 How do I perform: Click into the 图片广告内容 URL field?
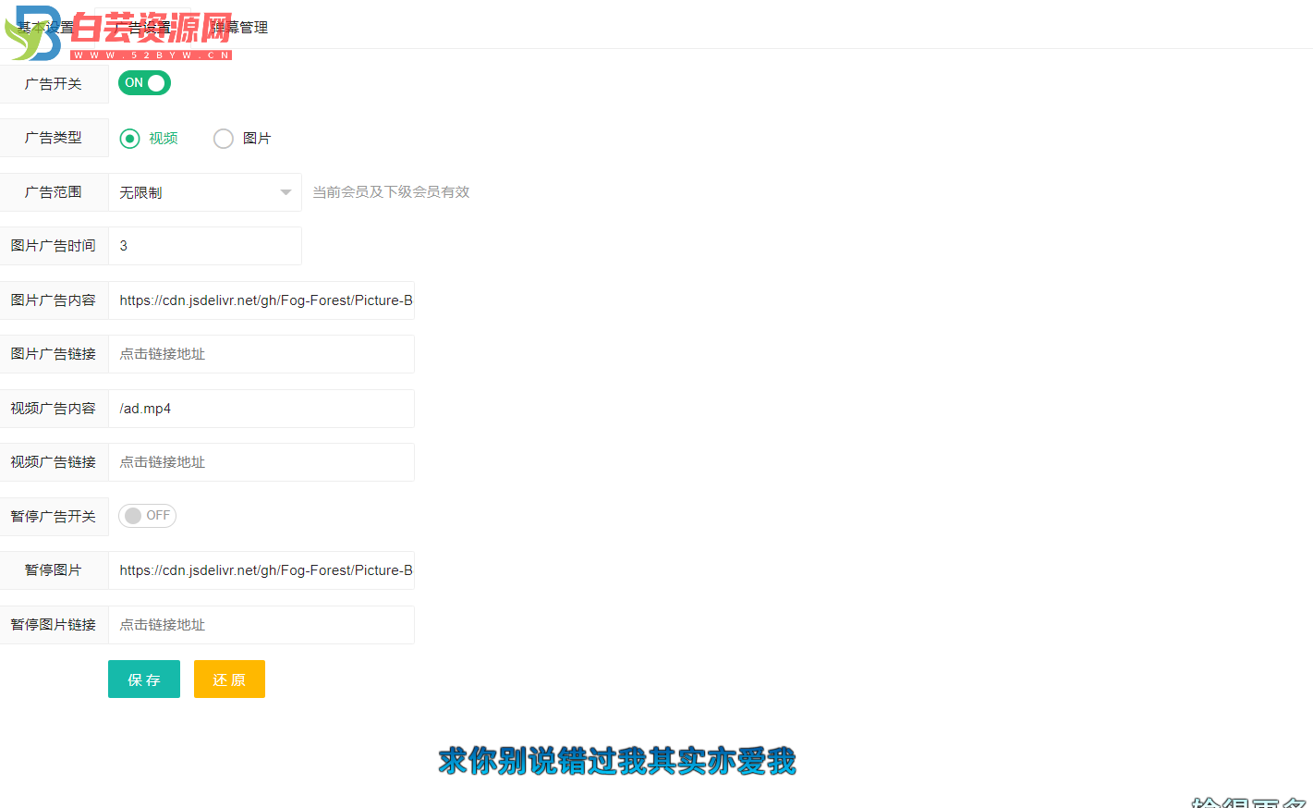point(261,300)
